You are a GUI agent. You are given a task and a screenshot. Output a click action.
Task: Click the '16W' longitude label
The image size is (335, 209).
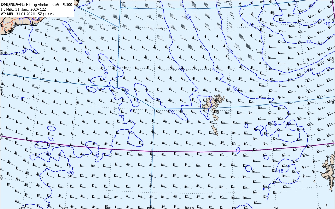(x=22, y=208)
